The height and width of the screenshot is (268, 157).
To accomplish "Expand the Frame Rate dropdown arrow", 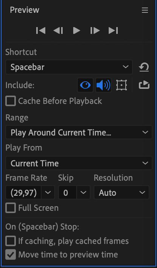I will click(48, 192).
